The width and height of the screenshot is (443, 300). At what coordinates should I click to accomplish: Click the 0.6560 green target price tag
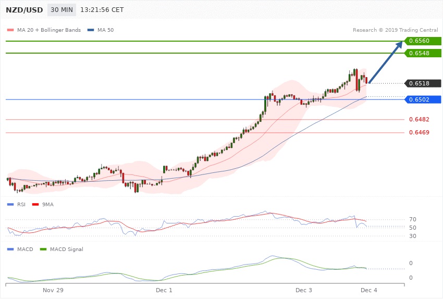click(423, 41)
